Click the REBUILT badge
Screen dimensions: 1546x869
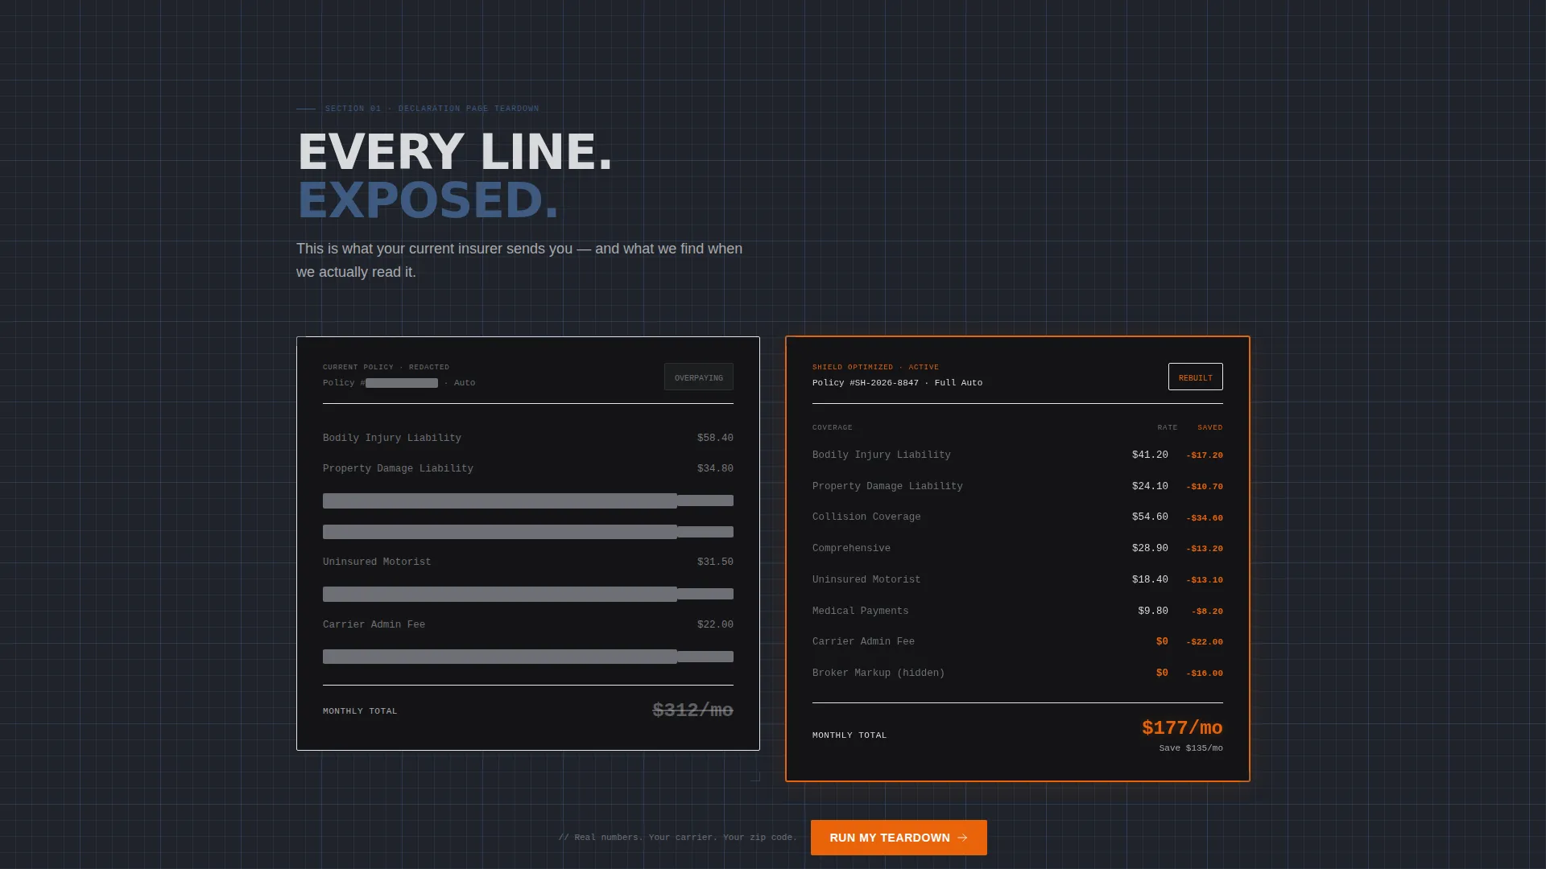tap(1196, 377)
